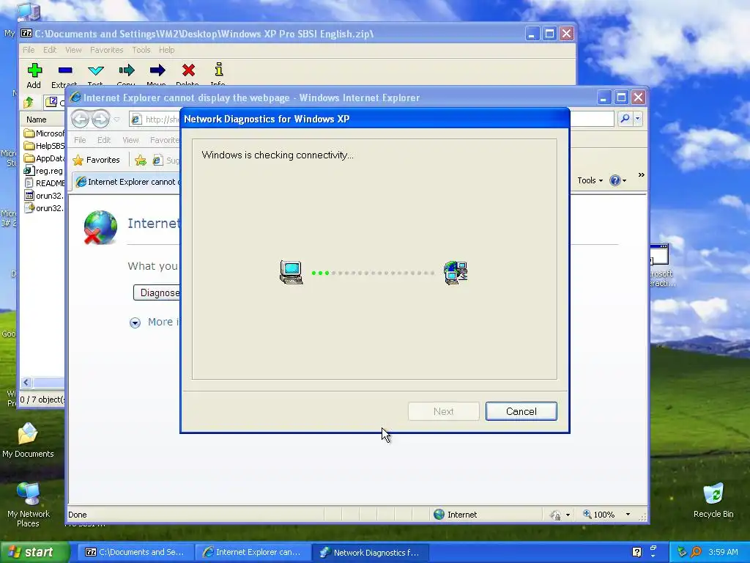Viewport: 750px width, 563px height.
Task: Select the Microsoft folder in 7-Zip list
Action: (x=44, y=133)
